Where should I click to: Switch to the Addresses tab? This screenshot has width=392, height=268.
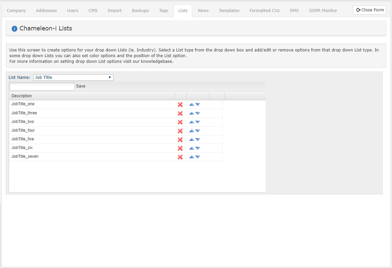[46, 10]
